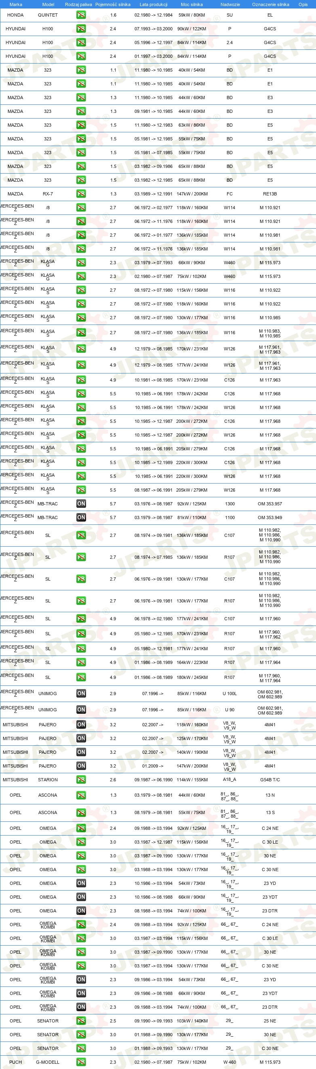This screenshot has width=316, height=1069.
Task: Click the petrol icon in Mercedes SL 164kW row
Action: pyautogui.click(x=81, y=662)
